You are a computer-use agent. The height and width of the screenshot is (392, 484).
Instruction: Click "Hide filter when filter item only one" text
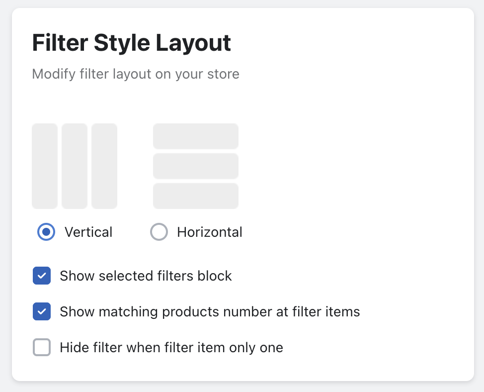tap(171, 347)
